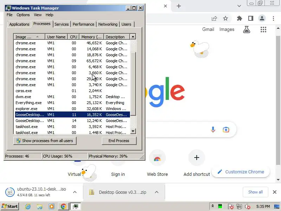The height and width of the screenshot is (211, 281).
Task: Select dwm.exe process row
Action: pyautogui.click(x=72, y=97)
